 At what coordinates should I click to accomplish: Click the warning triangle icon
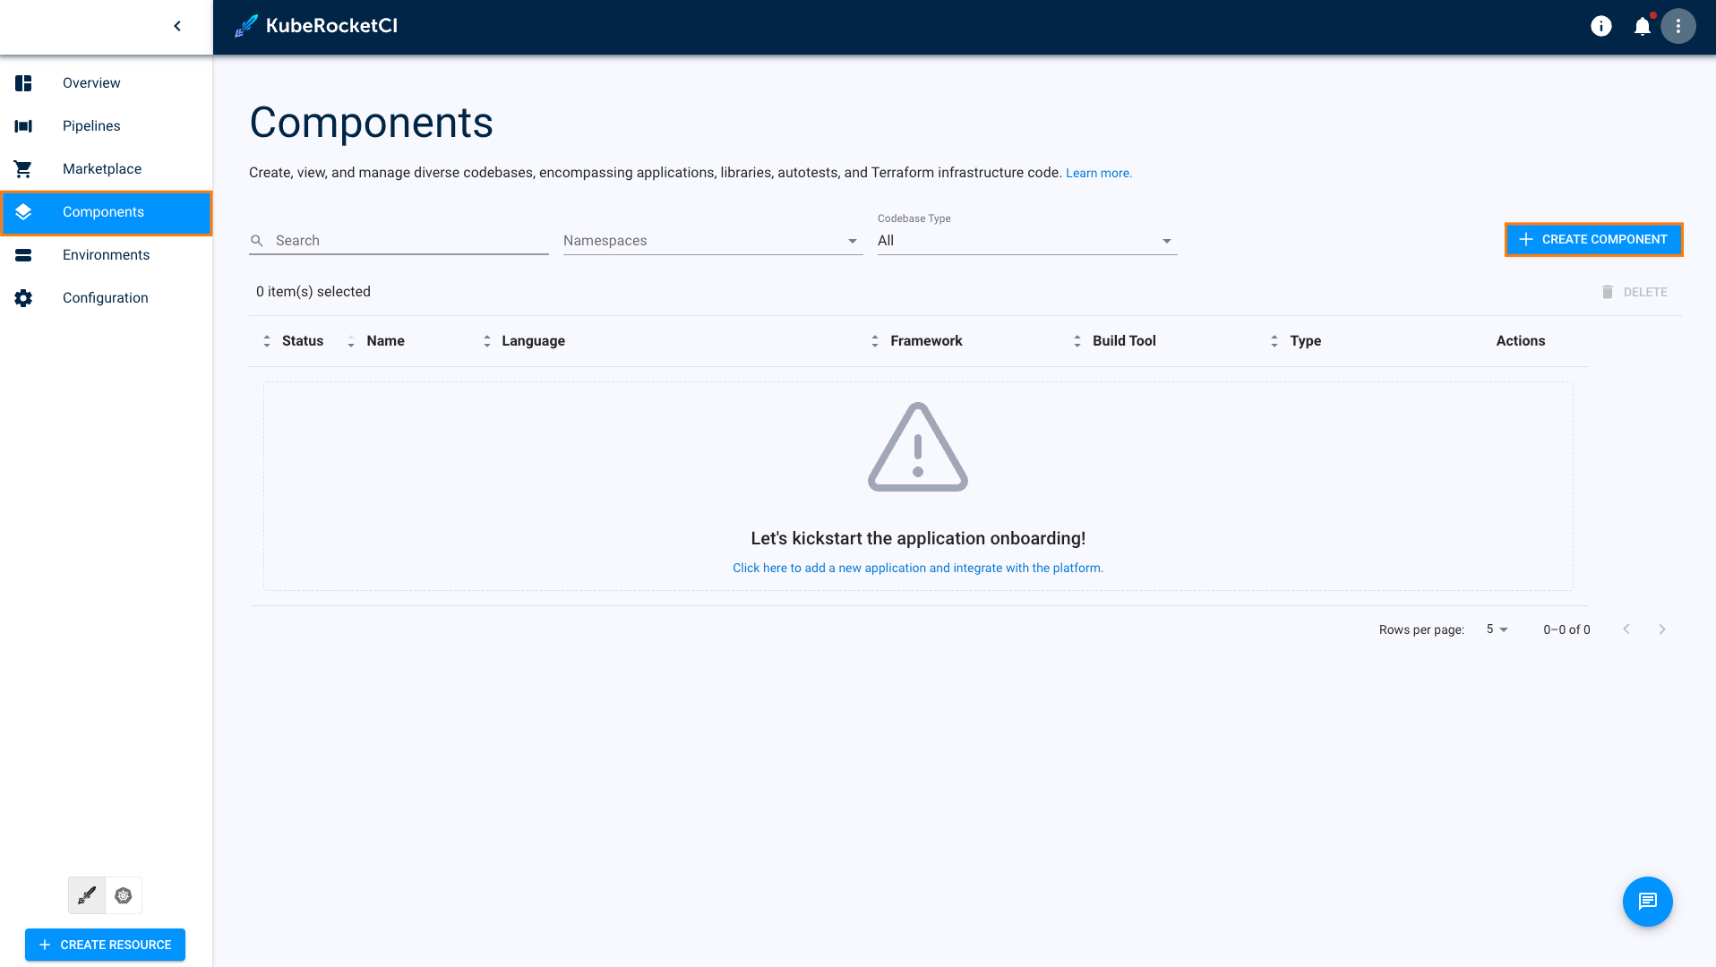(917, 448)
